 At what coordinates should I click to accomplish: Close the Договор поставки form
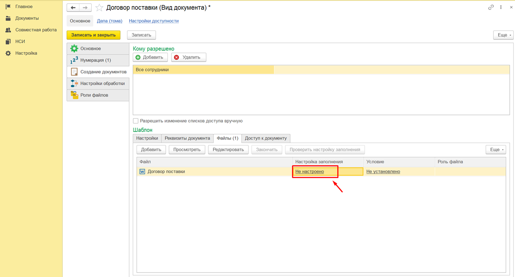[511, 7]
